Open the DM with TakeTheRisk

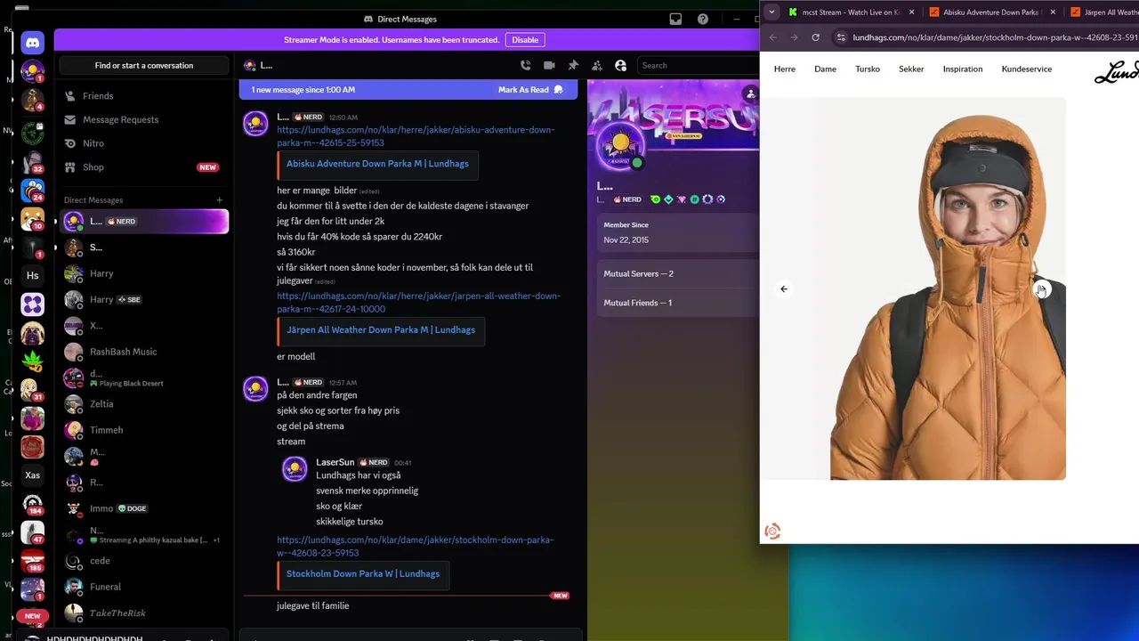(x=144, y=613)
